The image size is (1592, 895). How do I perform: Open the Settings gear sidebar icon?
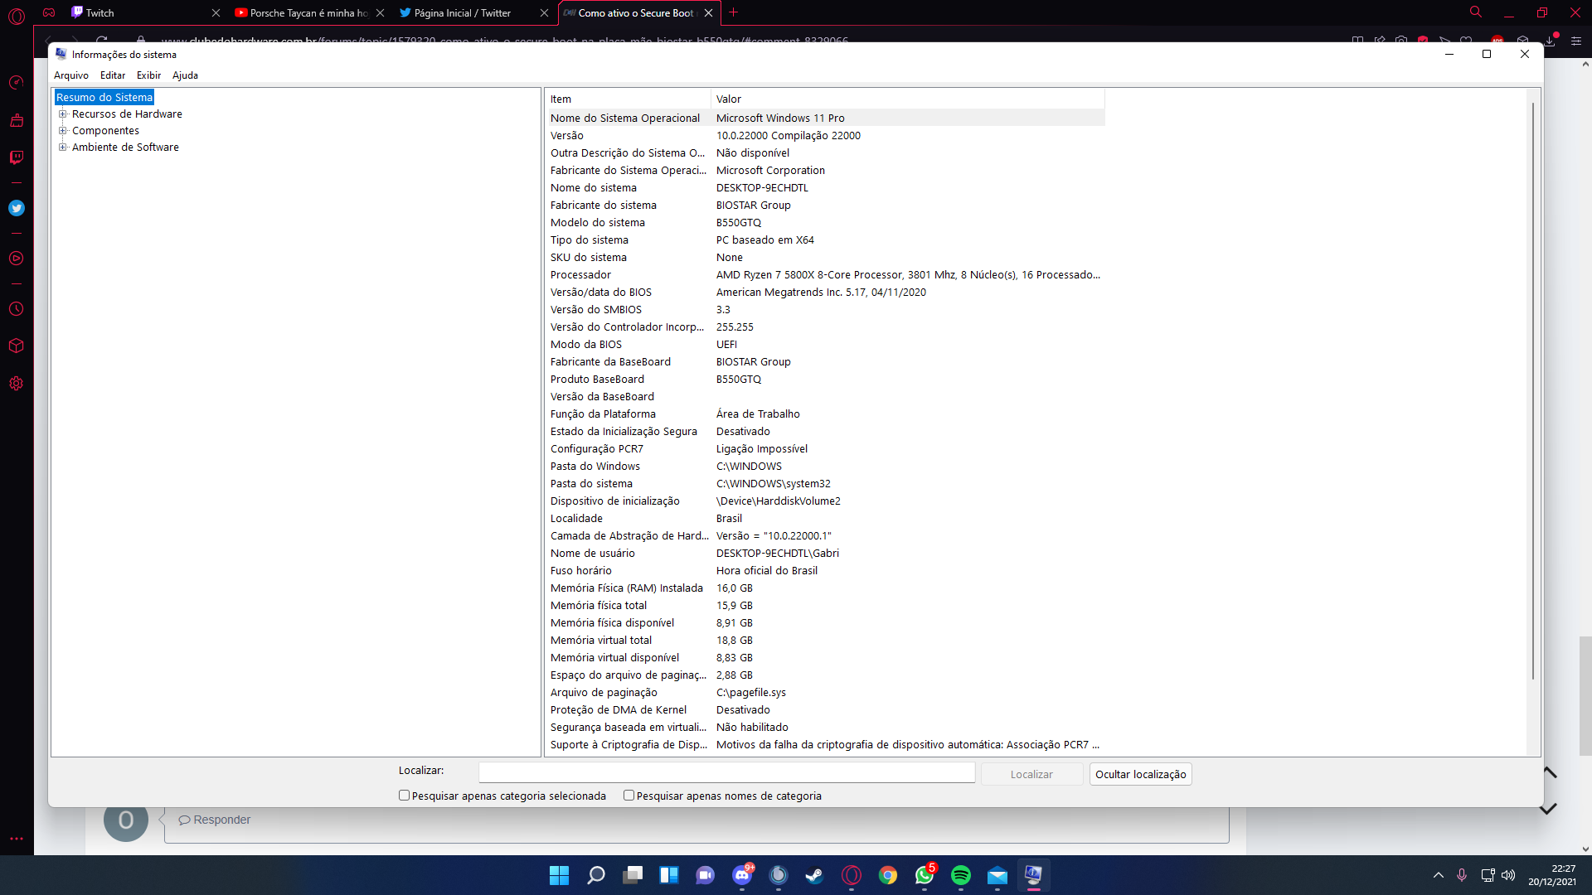(17, 384)
